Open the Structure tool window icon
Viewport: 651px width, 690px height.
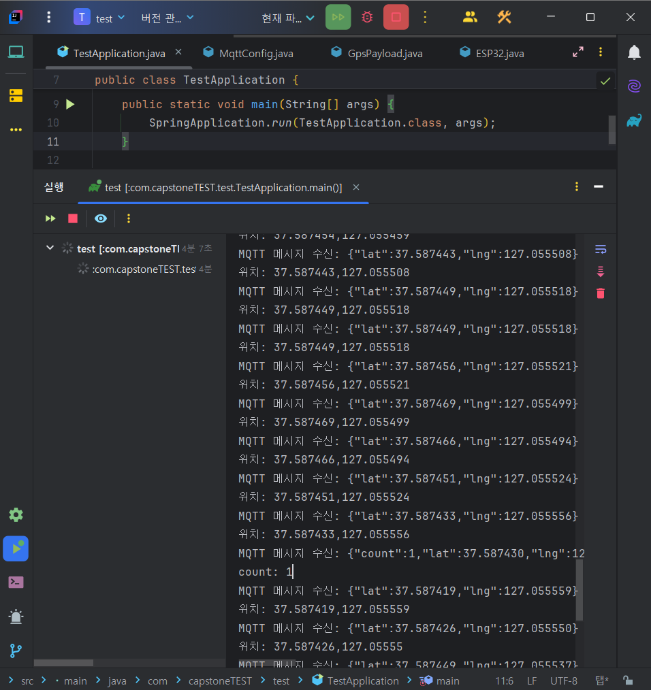(x=16, y=95)
